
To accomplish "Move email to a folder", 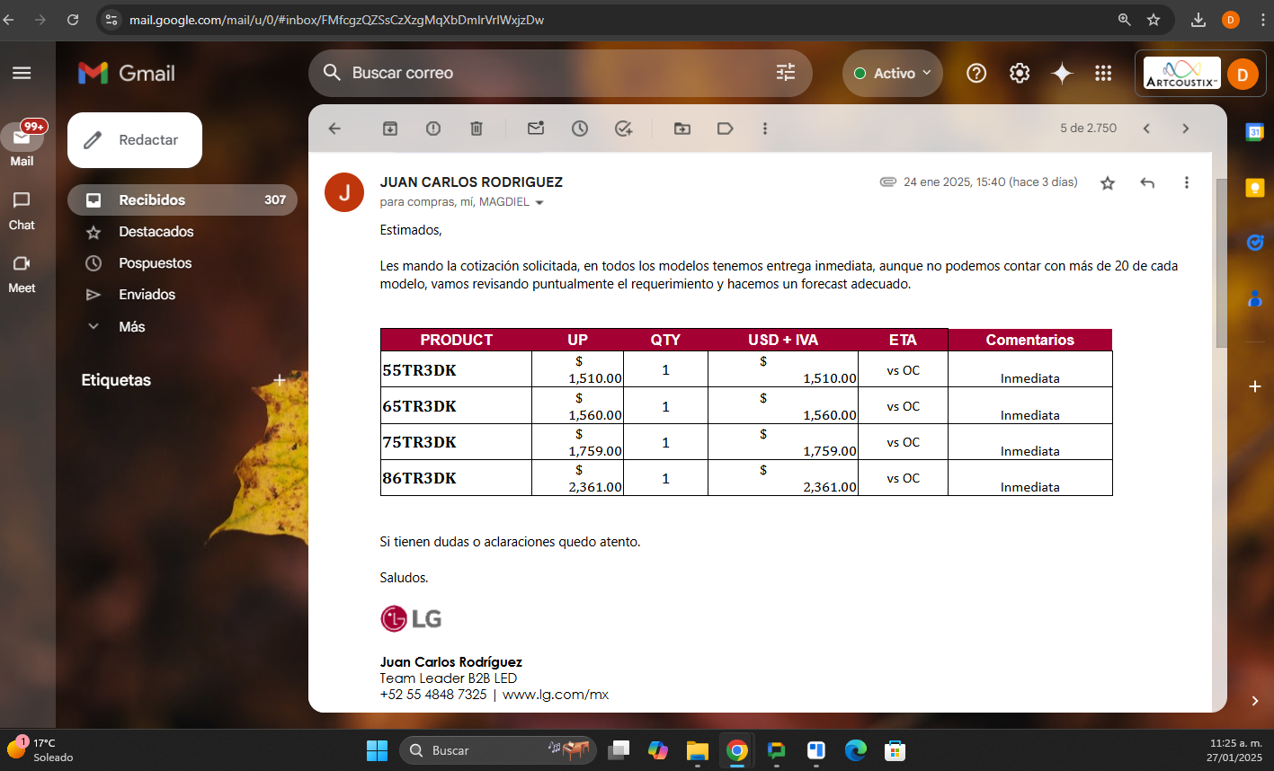I will coord(682,128).
